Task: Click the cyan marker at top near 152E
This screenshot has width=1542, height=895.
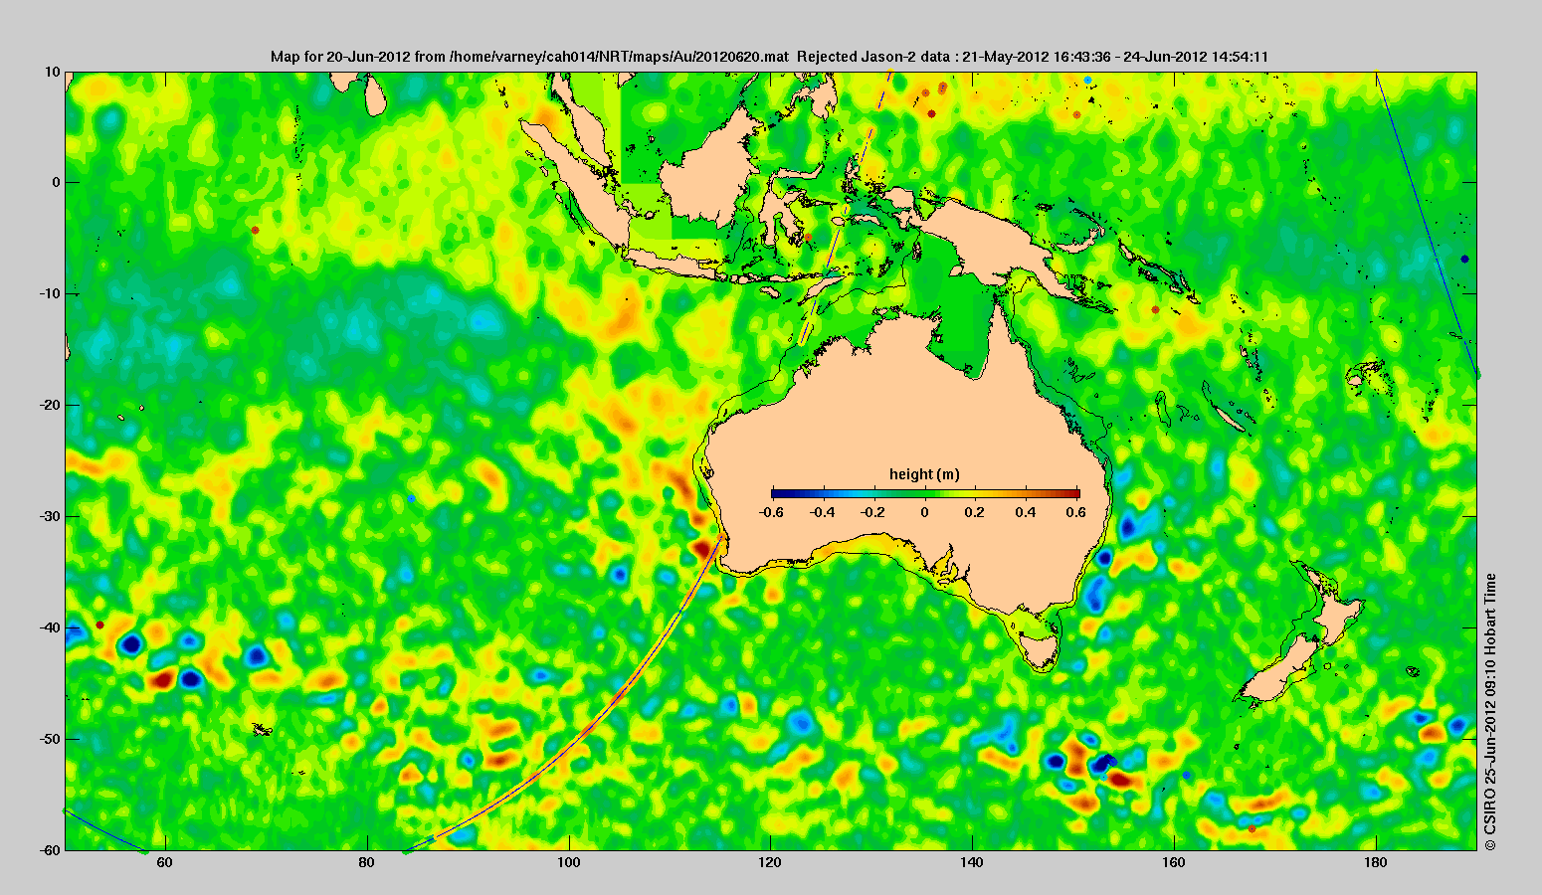Action: click(x=1087, y=80)
